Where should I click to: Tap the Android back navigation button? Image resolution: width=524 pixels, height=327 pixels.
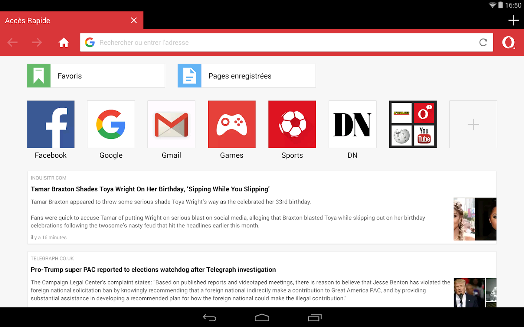click(x=210, y=318)
